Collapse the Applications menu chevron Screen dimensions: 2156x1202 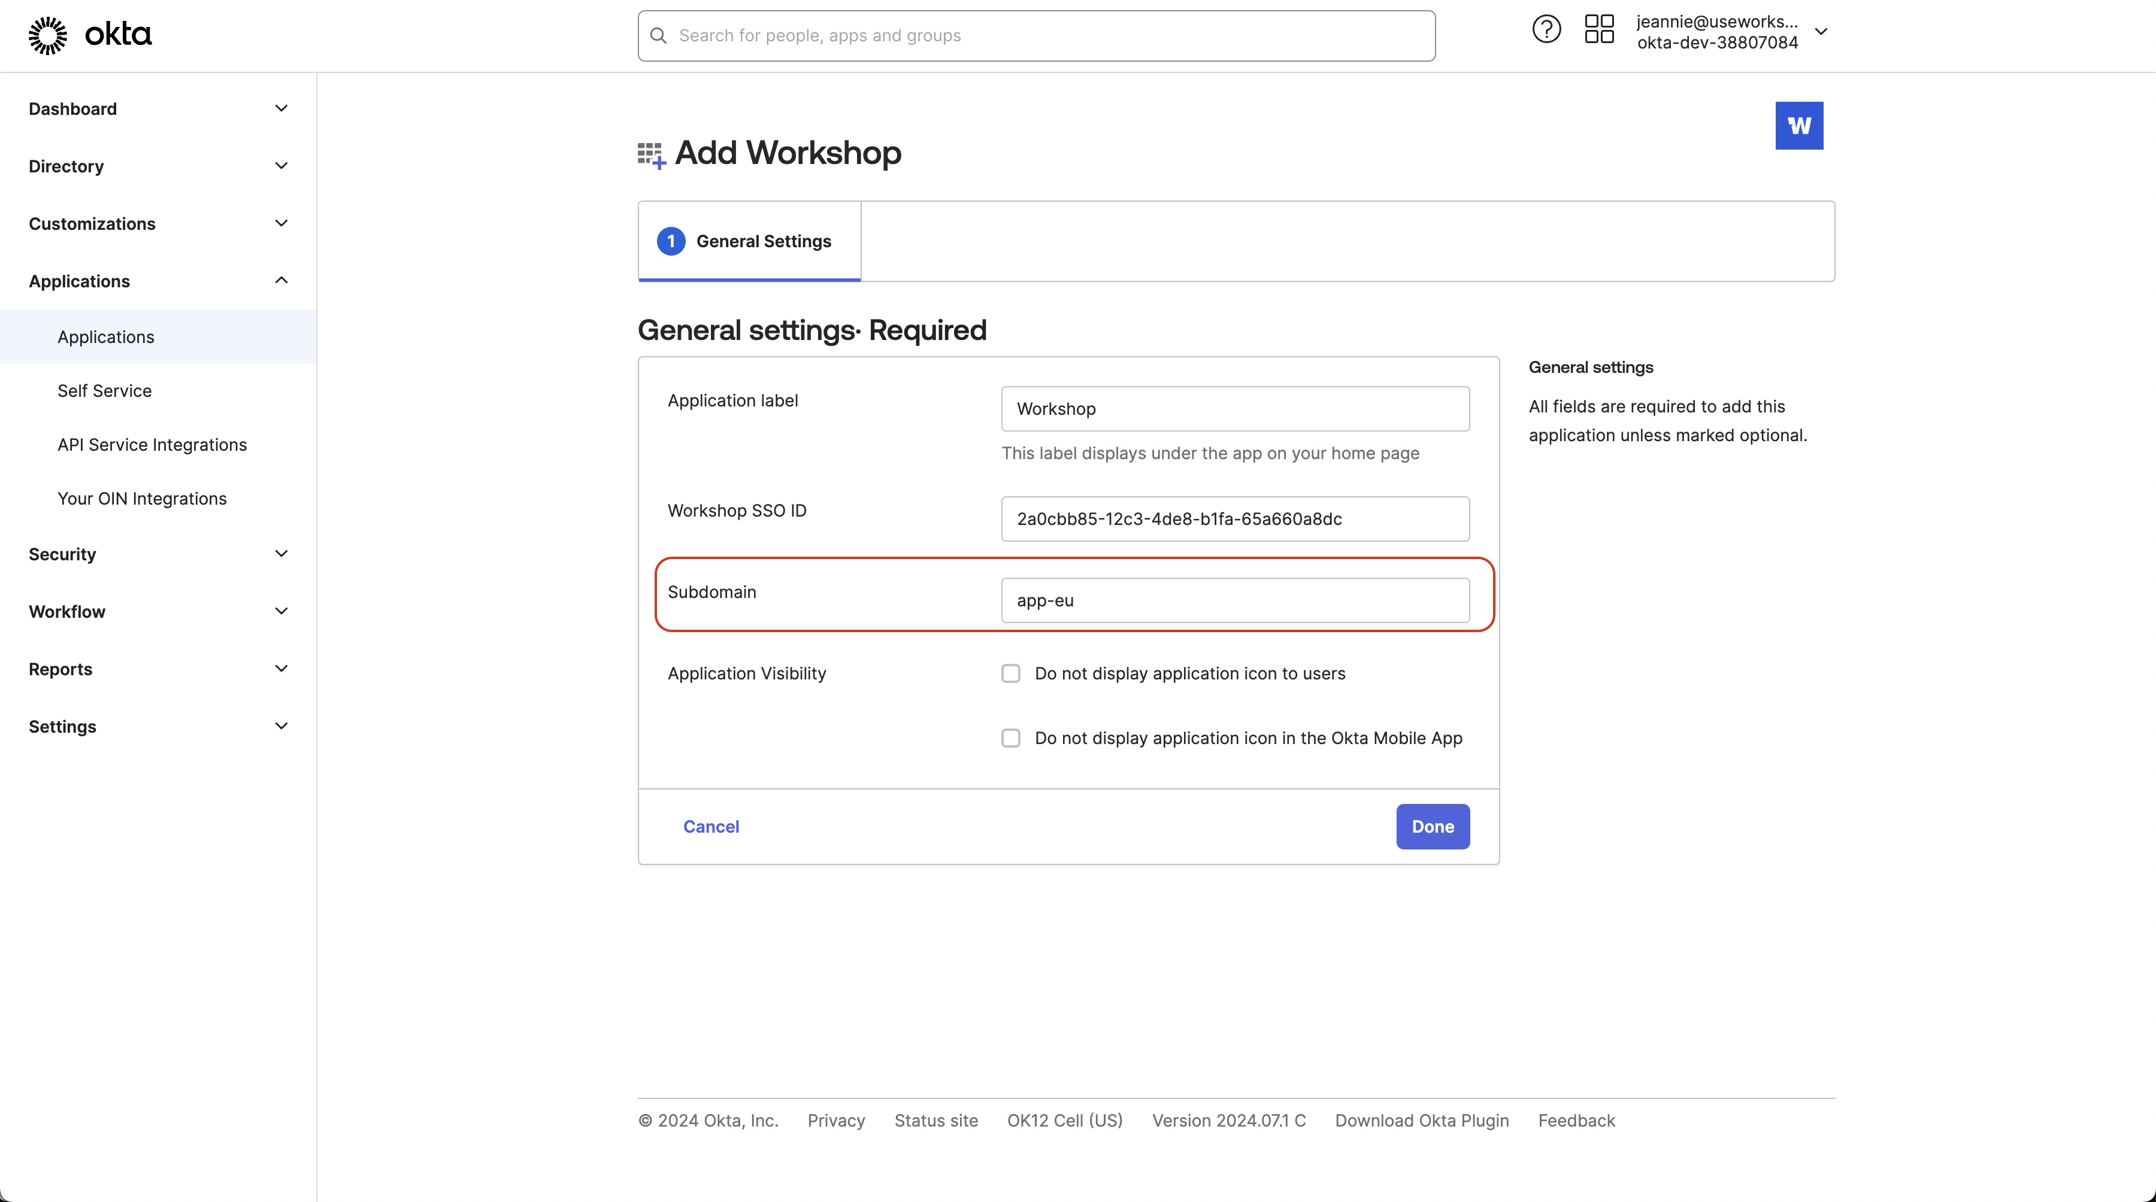(281, 280)
